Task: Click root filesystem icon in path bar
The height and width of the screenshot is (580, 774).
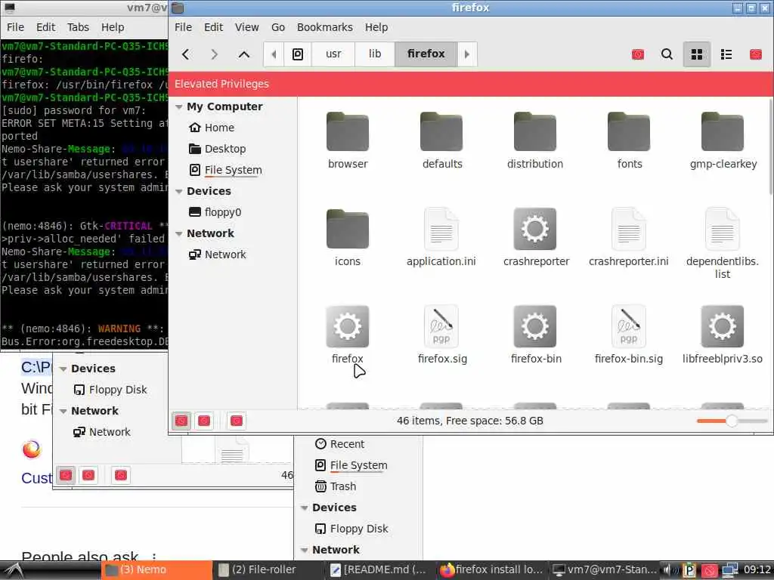Action: [x=298, y=54]
